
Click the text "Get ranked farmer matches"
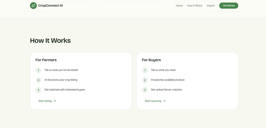(x=166, y=89)
